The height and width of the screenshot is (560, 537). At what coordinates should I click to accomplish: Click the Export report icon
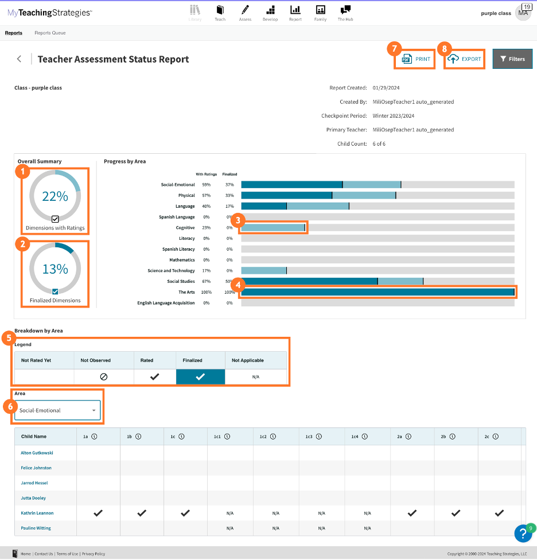(x=464, y=59)
